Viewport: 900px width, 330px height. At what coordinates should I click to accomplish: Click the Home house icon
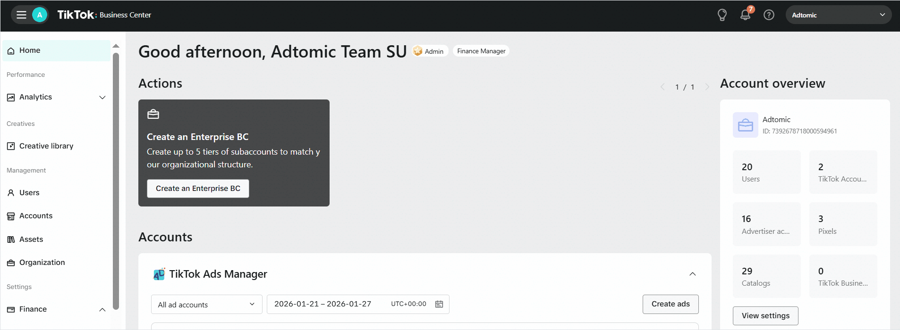(x=11, y=51)
